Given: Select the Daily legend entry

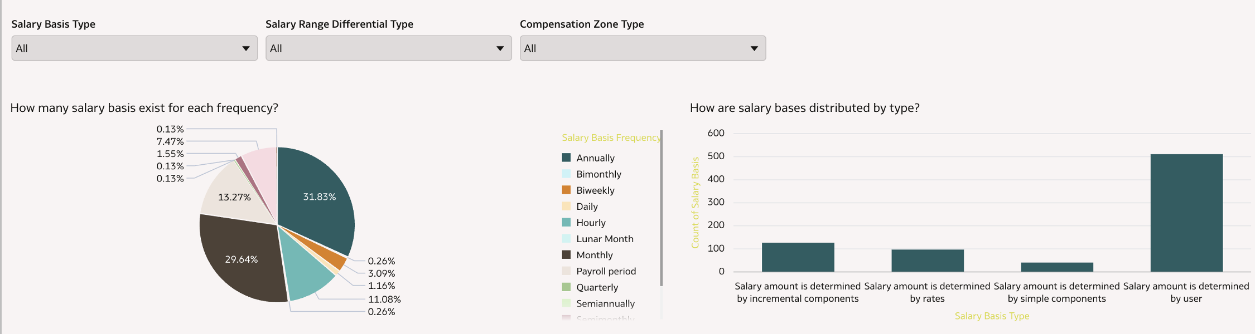Looking at the screenshot, I should tap(587, 207).
